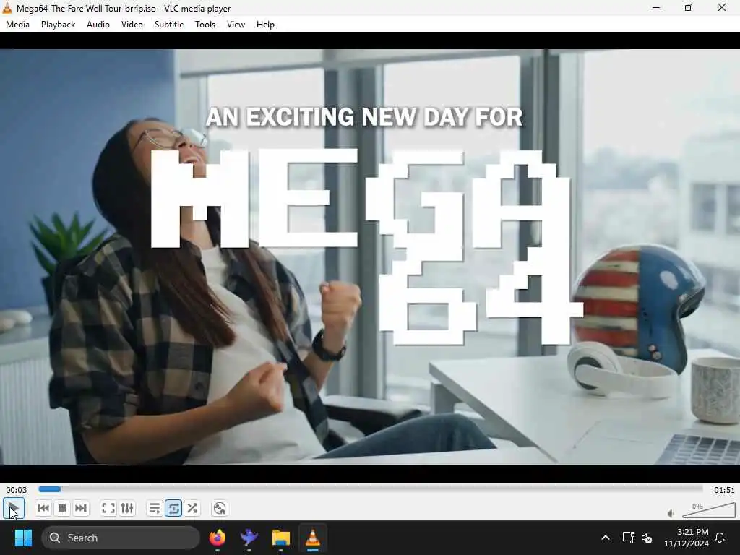Expand hidden system tray icons

click(606, 538)
